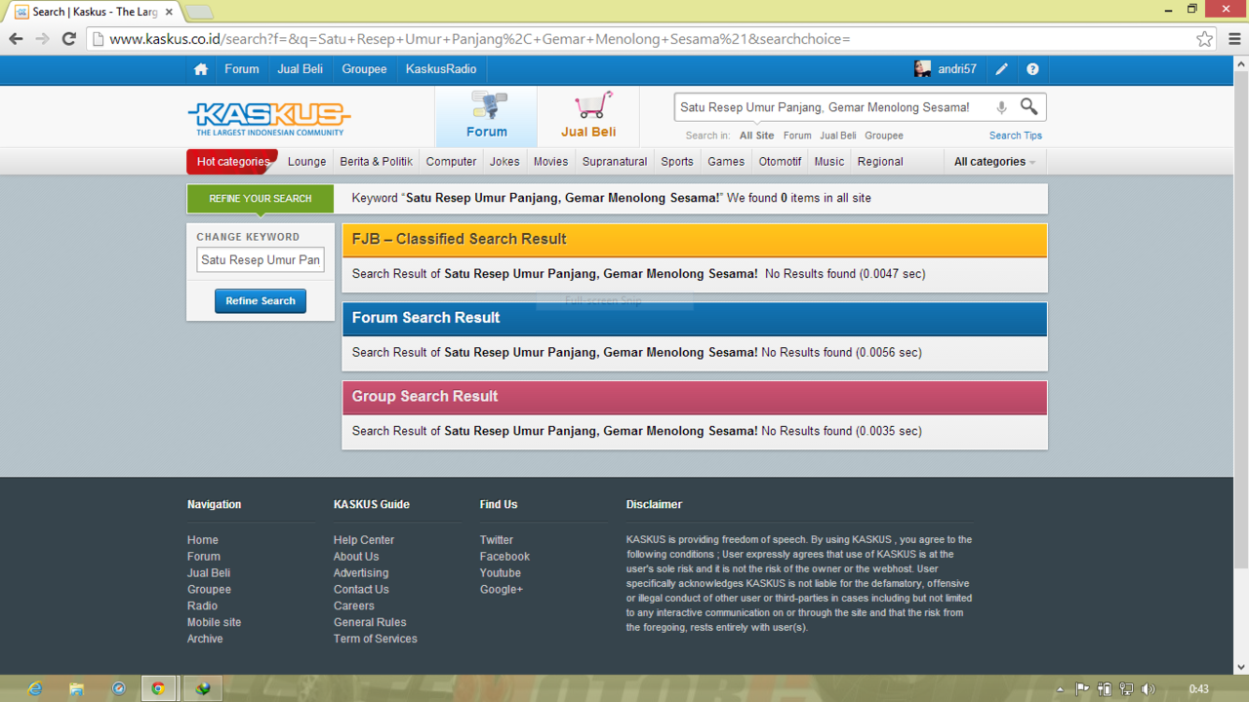Open Google+ link under Find Us
Screen dimensions: 1249x702
(502, 590)
